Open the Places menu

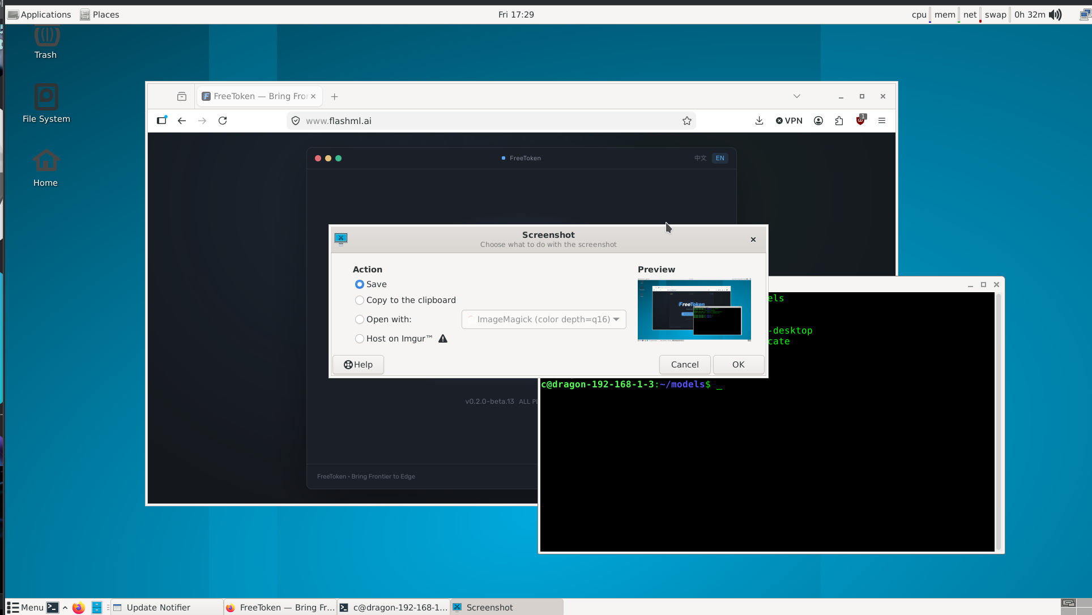100,15
